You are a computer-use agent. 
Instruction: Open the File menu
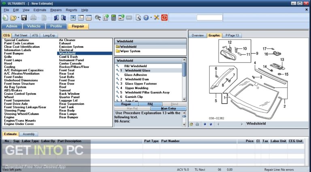(6, 10)
